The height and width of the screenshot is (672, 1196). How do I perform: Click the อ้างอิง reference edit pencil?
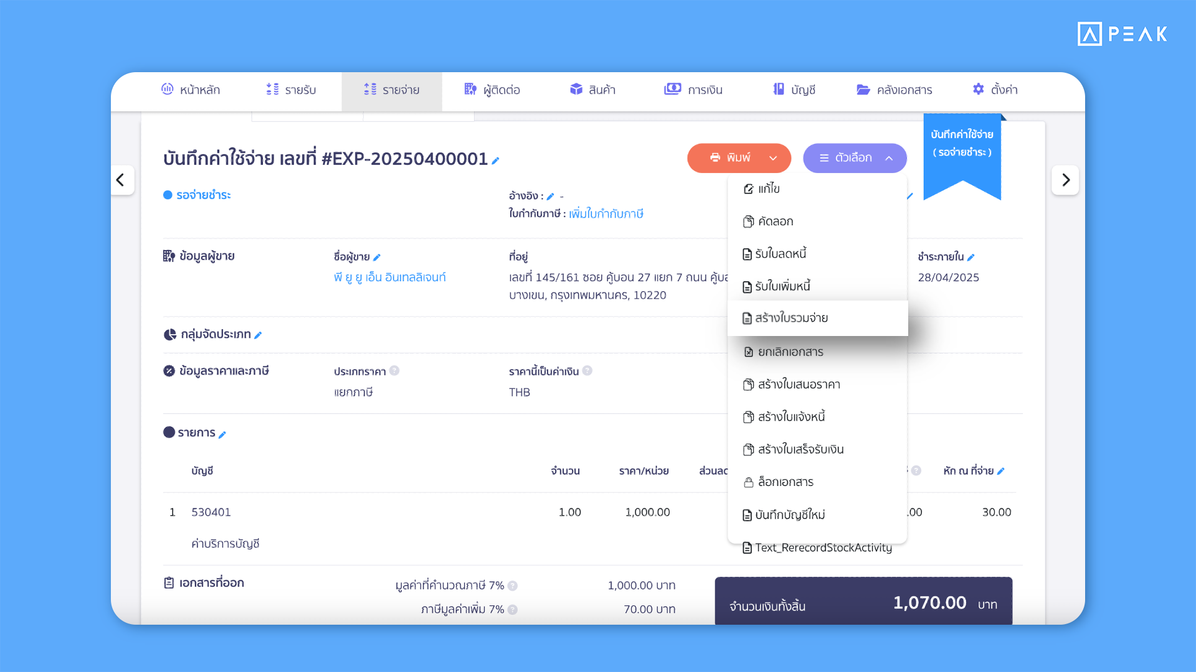point(550,197)
